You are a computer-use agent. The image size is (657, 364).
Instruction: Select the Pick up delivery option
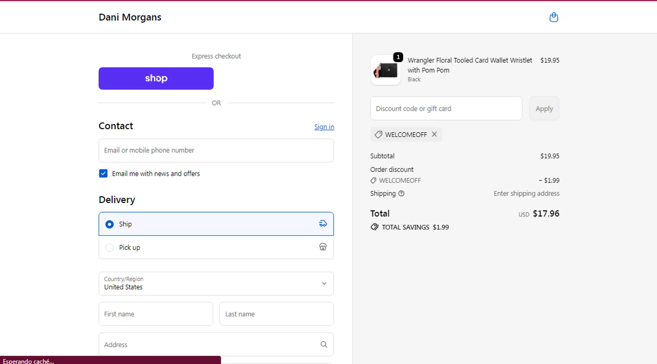[x=216, y=247]
